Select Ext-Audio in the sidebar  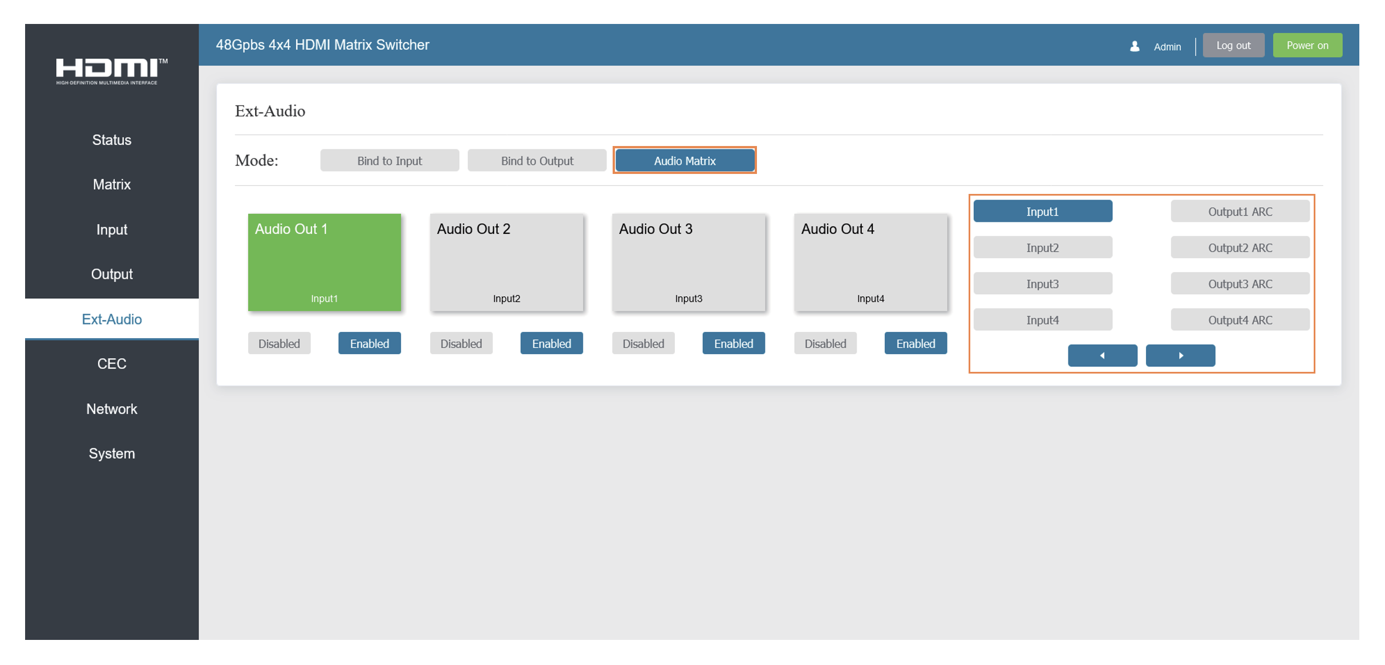click(112, 319)
